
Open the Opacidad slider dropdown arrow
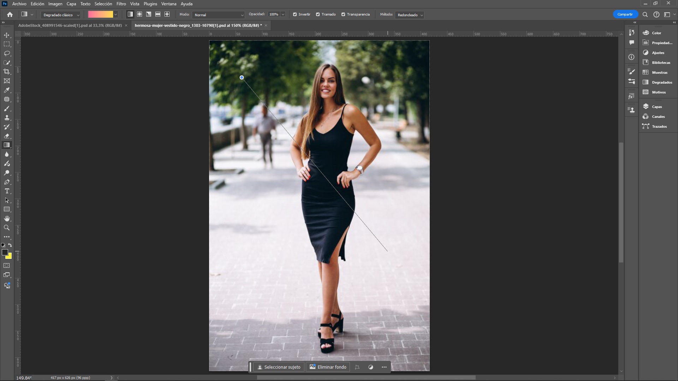(x=283, y=14)
